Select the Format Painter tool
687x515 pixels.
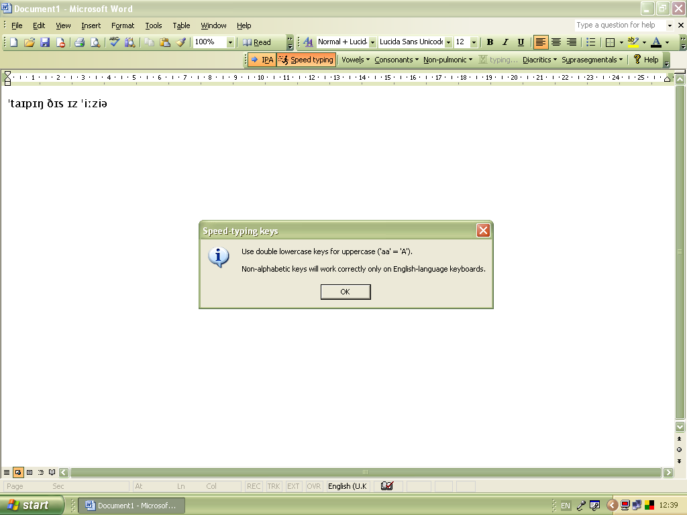pos(181,42)
